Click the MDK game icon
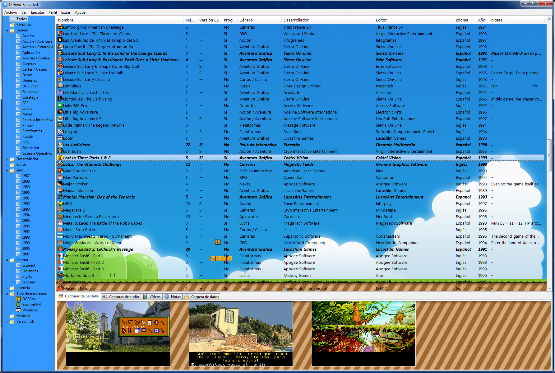This screenshot has width=555, height=373. click(x=60, y=203)
